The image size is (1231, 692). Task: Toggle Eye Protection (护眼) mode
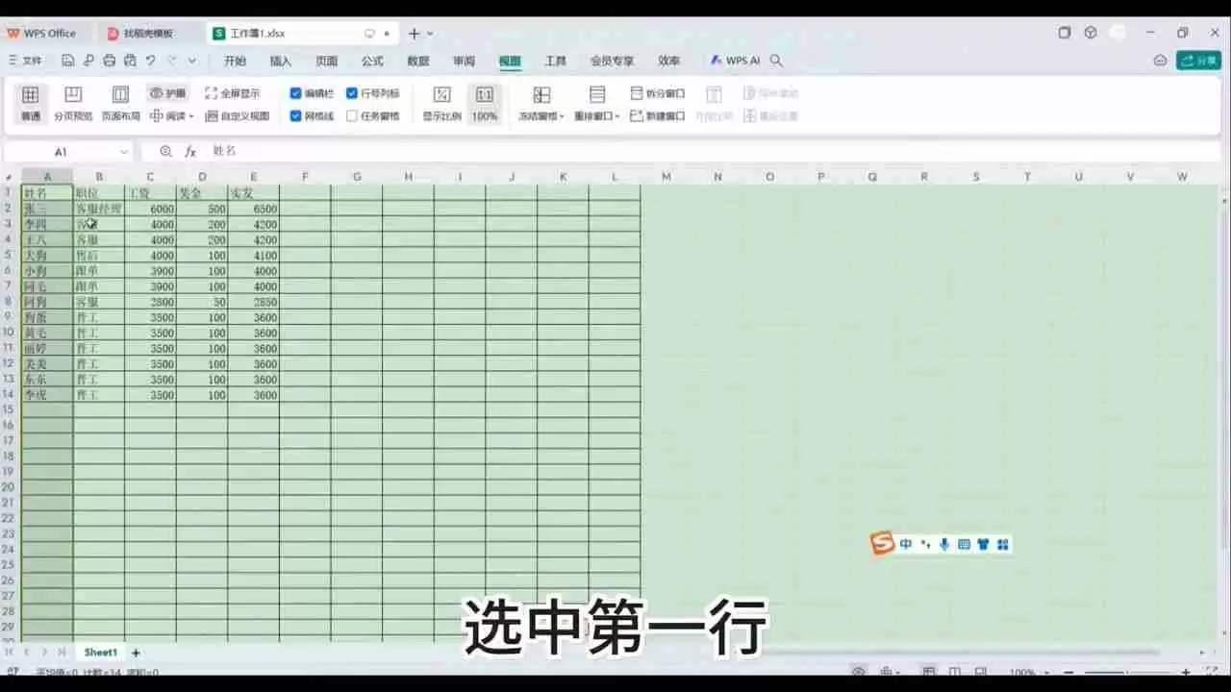[170, 93]
